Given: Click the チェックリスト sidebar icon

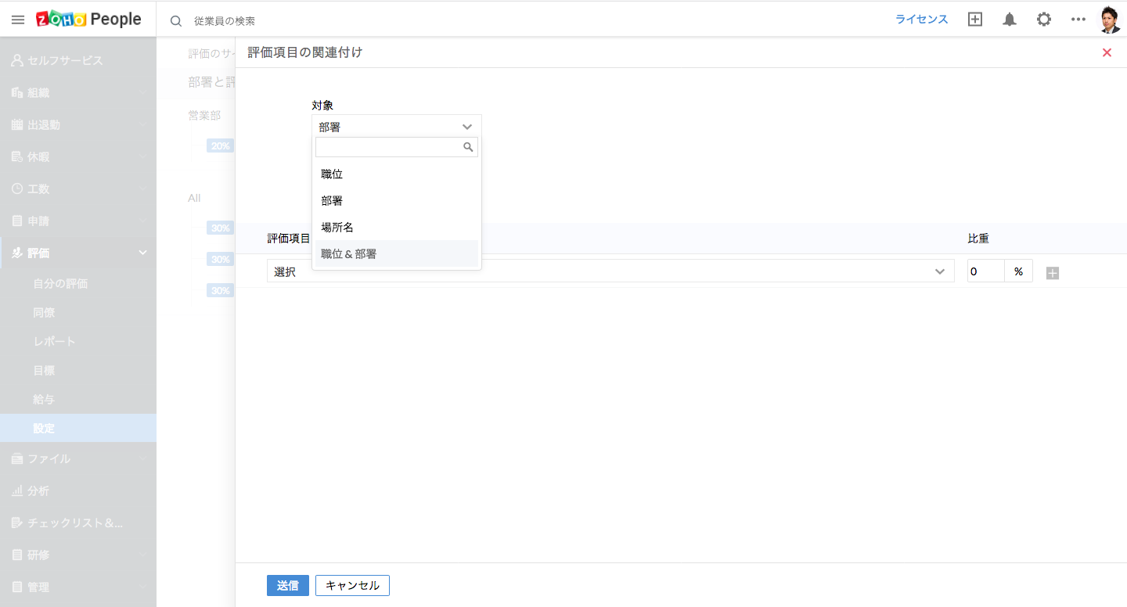Looking at the screenshot, I should coord(17,523).
